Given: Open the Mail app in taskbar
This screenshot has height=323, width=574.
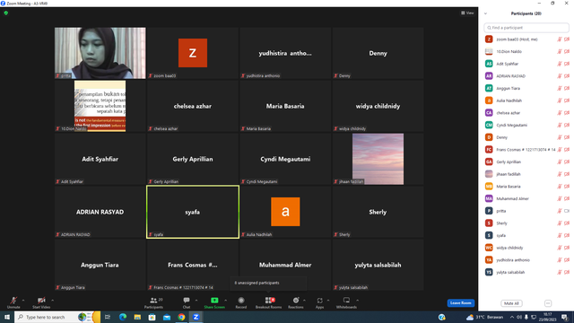Looking at the screenshot, I should 167,317.
